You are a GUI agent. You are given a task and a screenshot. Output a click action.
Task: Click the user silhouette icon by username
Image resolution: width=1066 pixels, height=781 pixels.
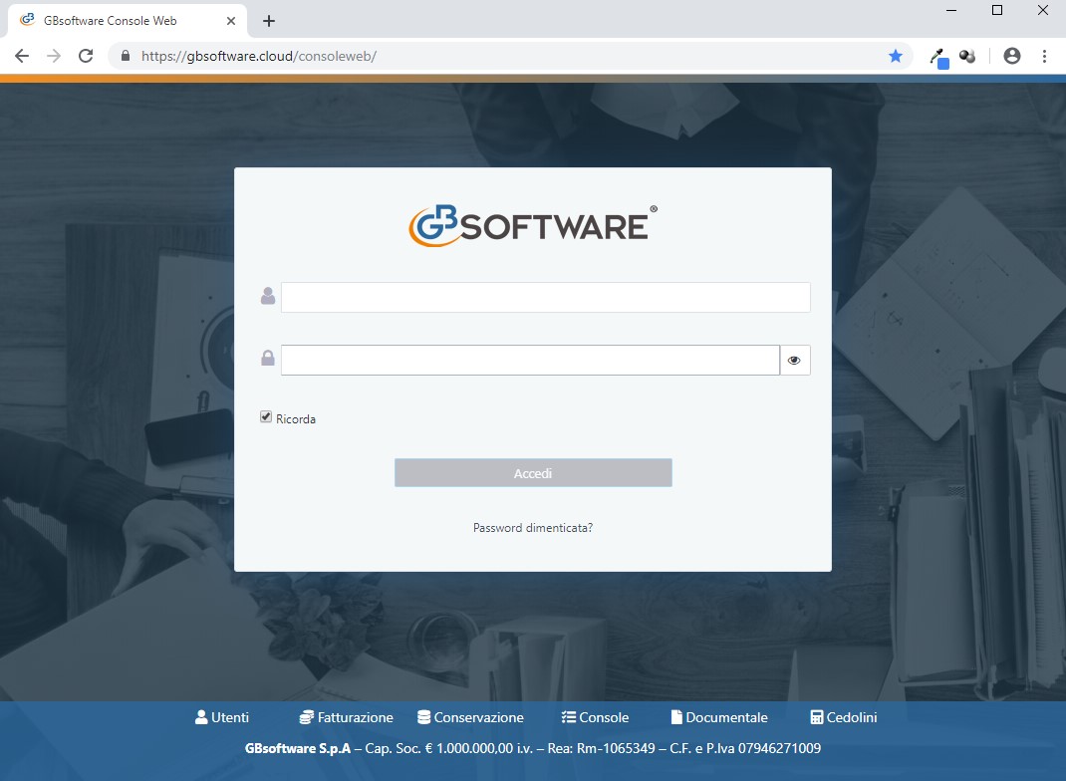click(268, 296)
